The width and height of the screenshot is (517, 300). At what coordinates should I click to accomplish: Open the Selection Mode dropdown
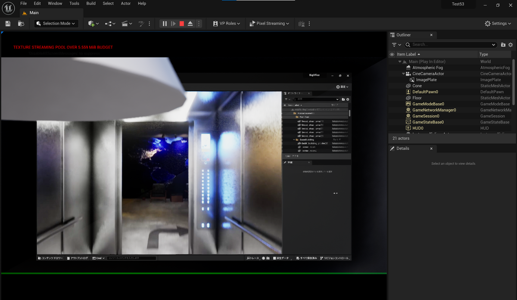point(56,24)
